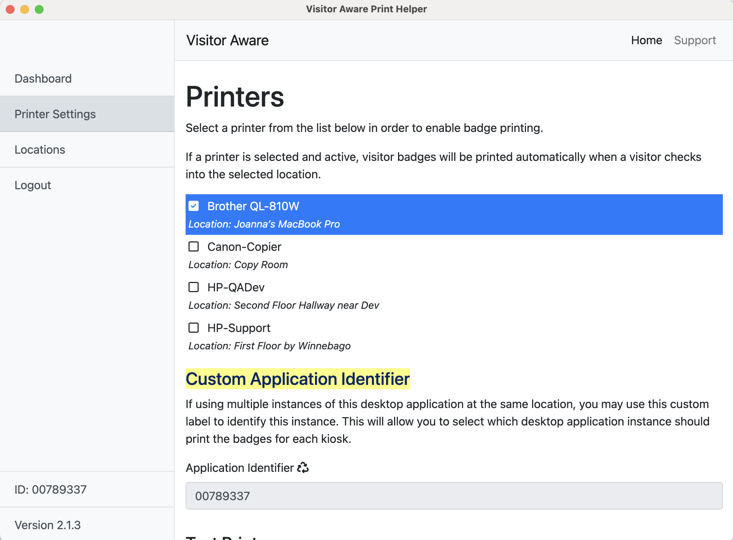The image size is (733, 540).
Task: Click the Canon-Copier printer name label
Action: [244, 247]
